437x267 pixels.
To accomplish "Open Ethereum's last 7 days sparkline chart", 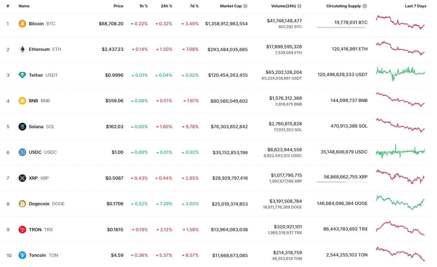I will [401, 49].
